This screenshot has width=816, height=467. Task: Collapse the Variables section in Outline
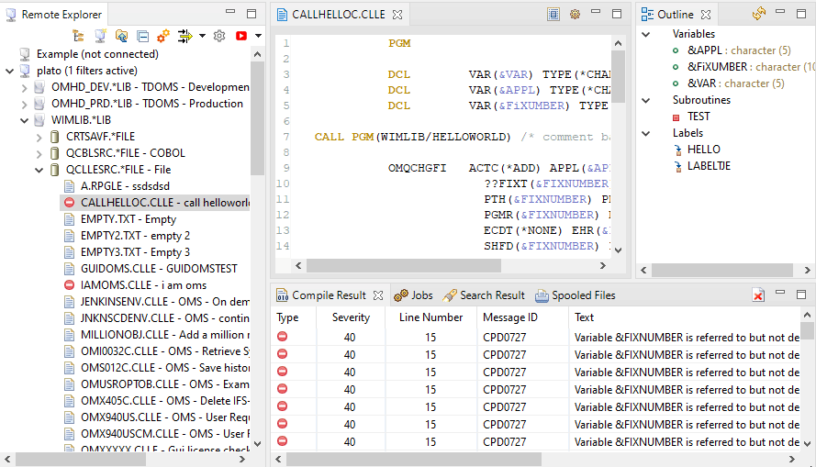(646, 34)
